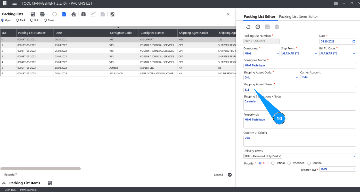The width and height of the screenshot is (360, 192).
Task: Open the Prepared By dropdown
Action: click(x=354, y=169)
